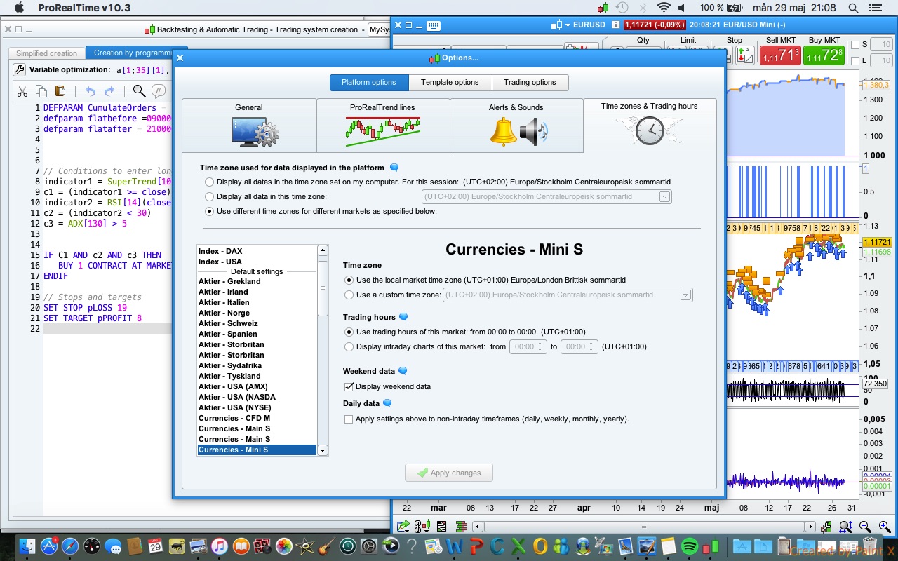Image resolution: width=898 pixels, height=561 pixels.
Task: Click the vertical zoom icon with blue arrows
Action: (x=846, y=527)
